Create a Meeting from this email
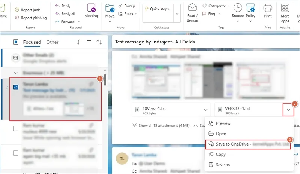Screen dimensions: 300x174 click(91, 11)
